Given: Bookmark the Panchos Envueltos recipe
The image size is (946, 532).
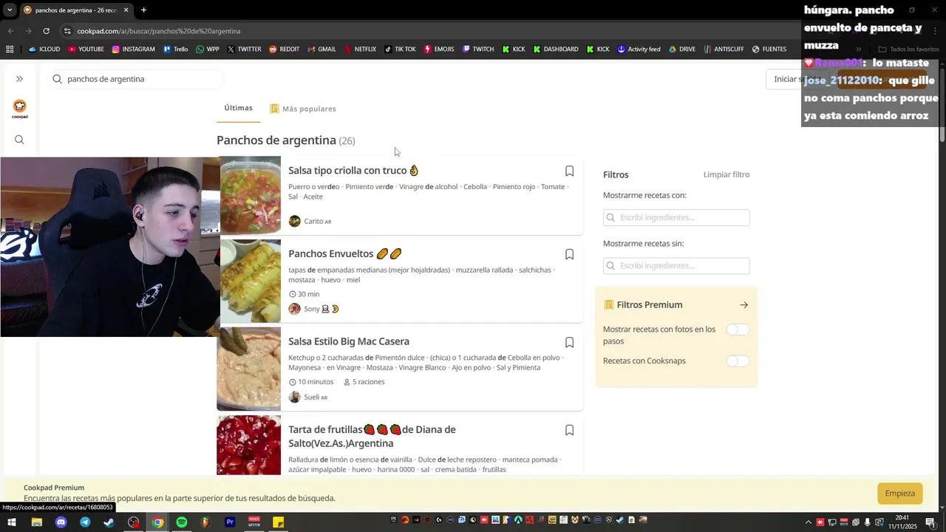Looking at the screenshot, I should click(569, 254).
